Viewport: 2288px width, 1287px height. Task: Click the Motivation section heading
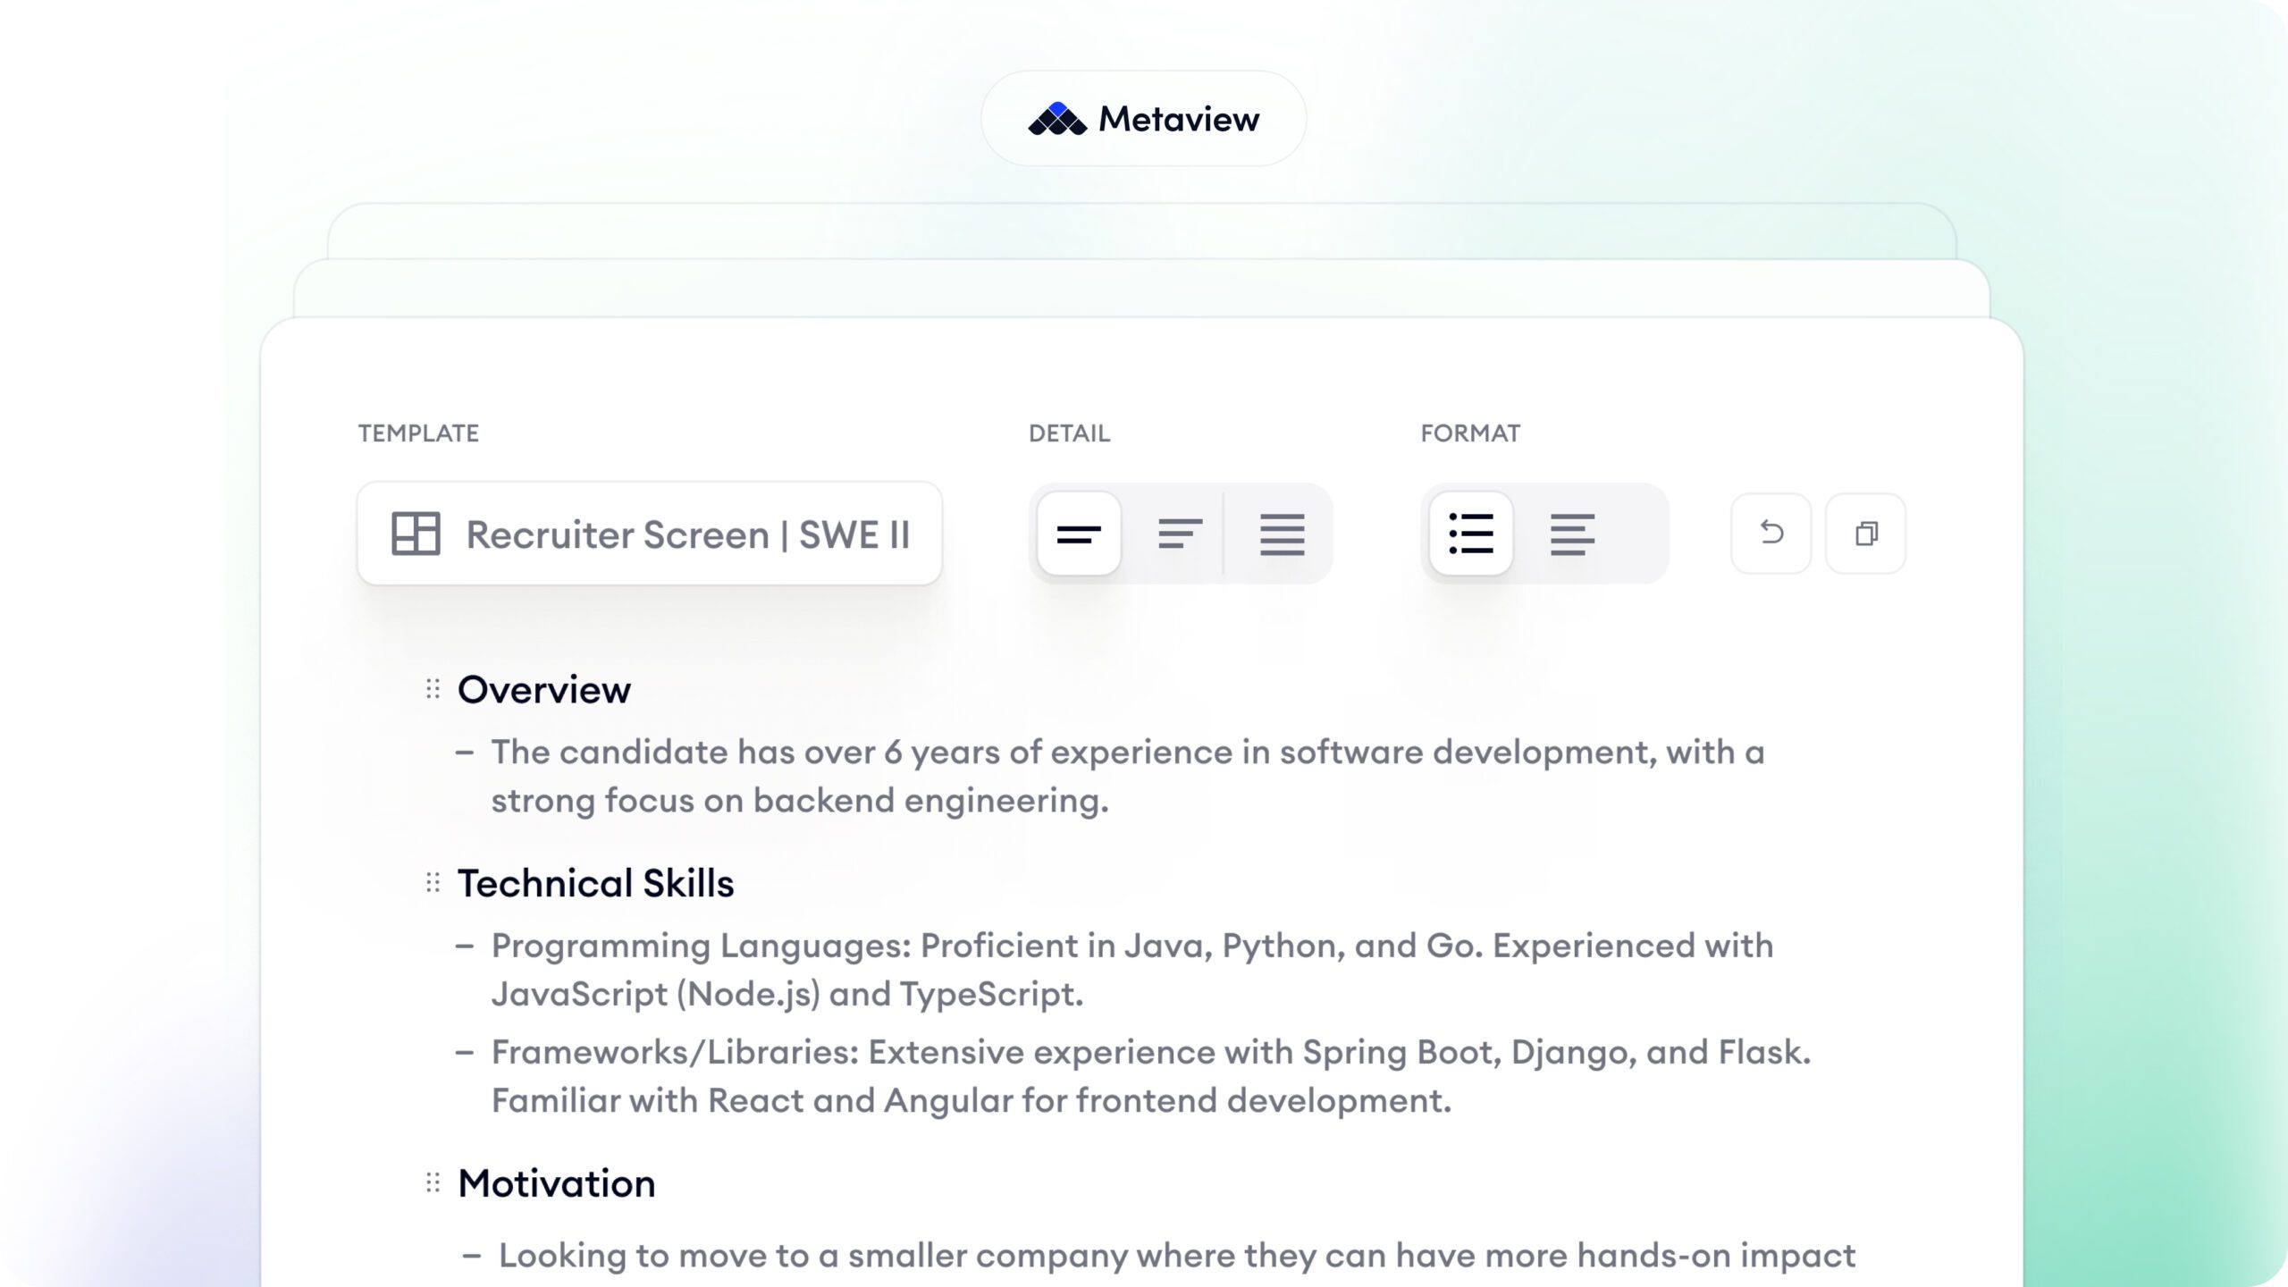[x=557, y=1183]
